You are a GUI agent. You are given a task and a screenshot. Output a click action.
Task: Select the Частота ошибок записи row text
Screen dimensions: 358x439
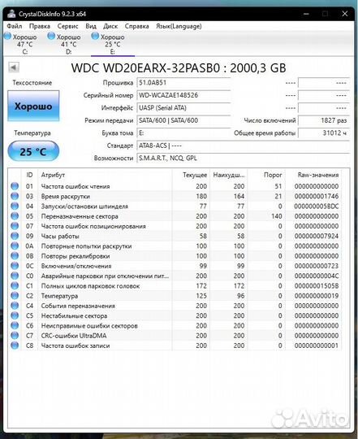pos(75,346)
